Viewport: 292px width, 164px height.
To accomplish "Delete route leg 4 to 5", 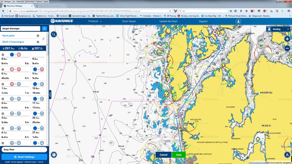I will point(3,114).
